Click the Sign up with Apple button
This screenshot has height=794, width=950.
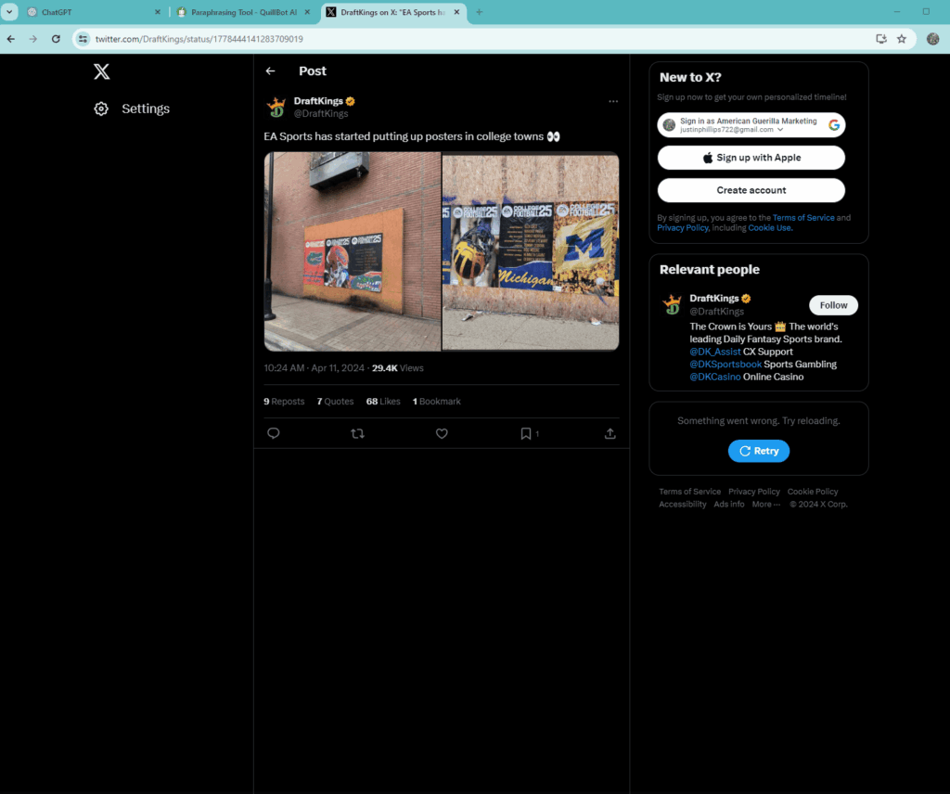[751, 158]
